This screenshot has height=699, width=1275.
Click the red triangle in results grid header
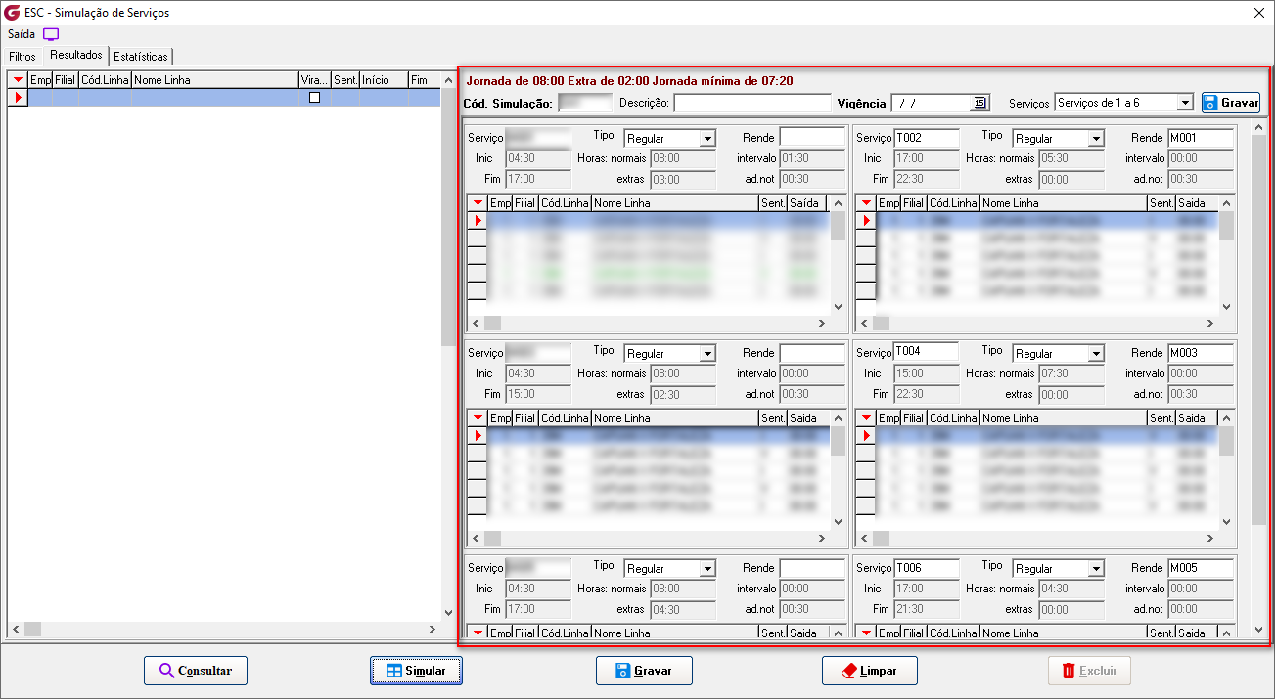tap(18, 80)
